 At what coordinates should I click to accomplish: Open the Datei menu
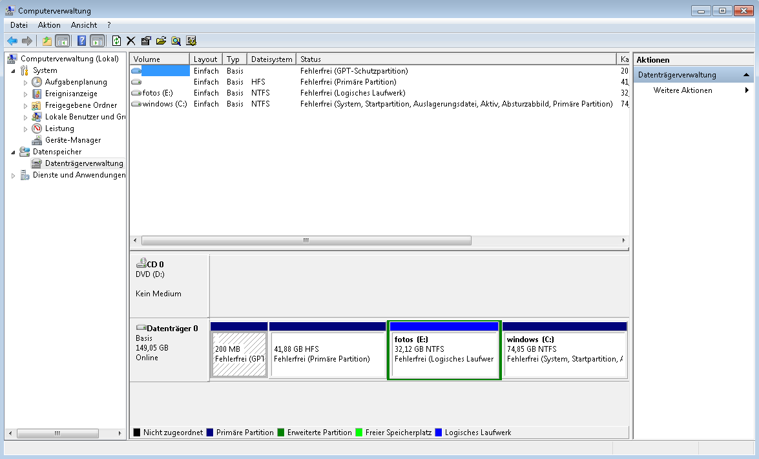[x=19, y=25]
